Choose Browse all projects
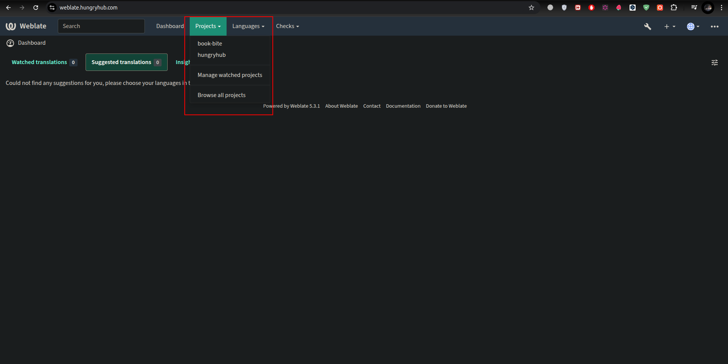728x364 pixels. (x=221, y=95)
